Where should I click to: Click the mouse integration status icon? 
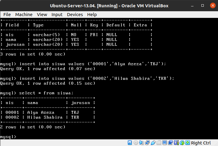click(182, 143)
